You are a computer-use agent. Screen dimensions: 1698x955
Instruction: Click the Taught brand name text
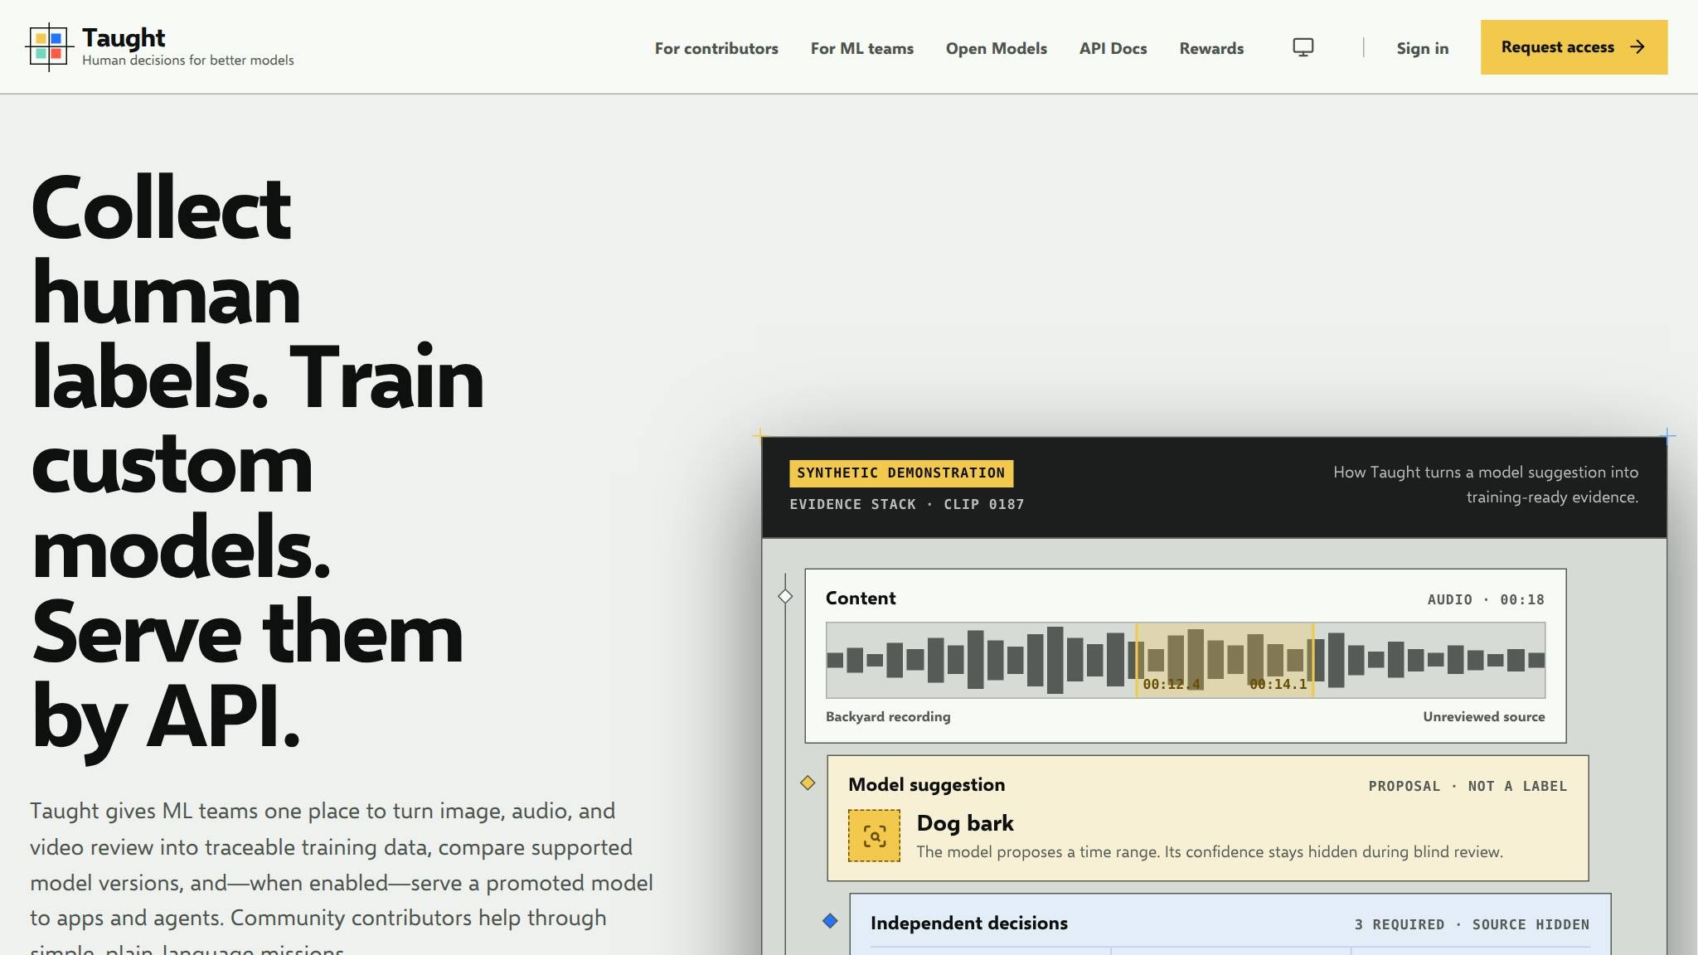124,38
